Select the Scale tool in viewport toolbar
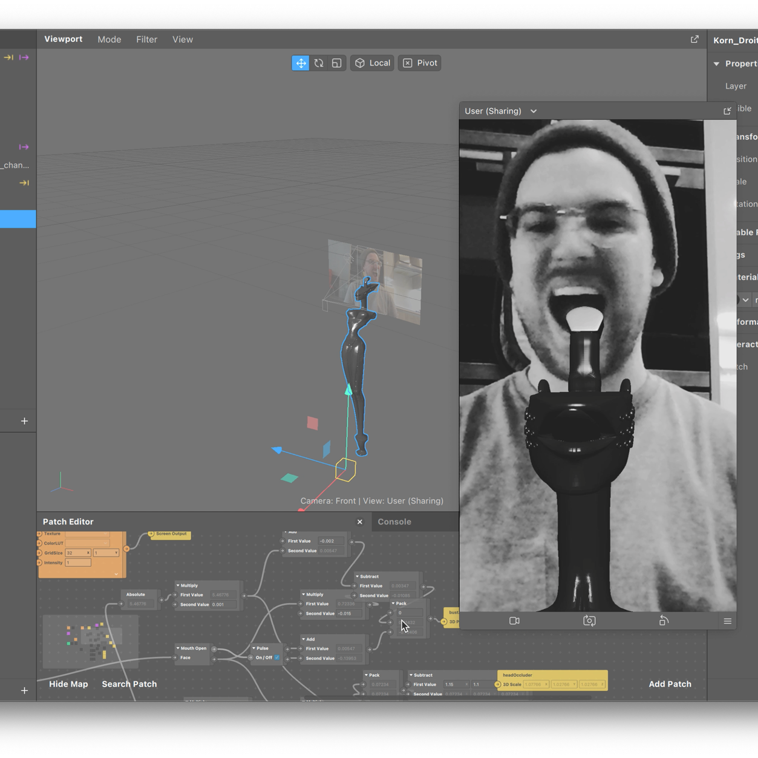The width and height of the screenshot is (758, 758). coord(337,63)
